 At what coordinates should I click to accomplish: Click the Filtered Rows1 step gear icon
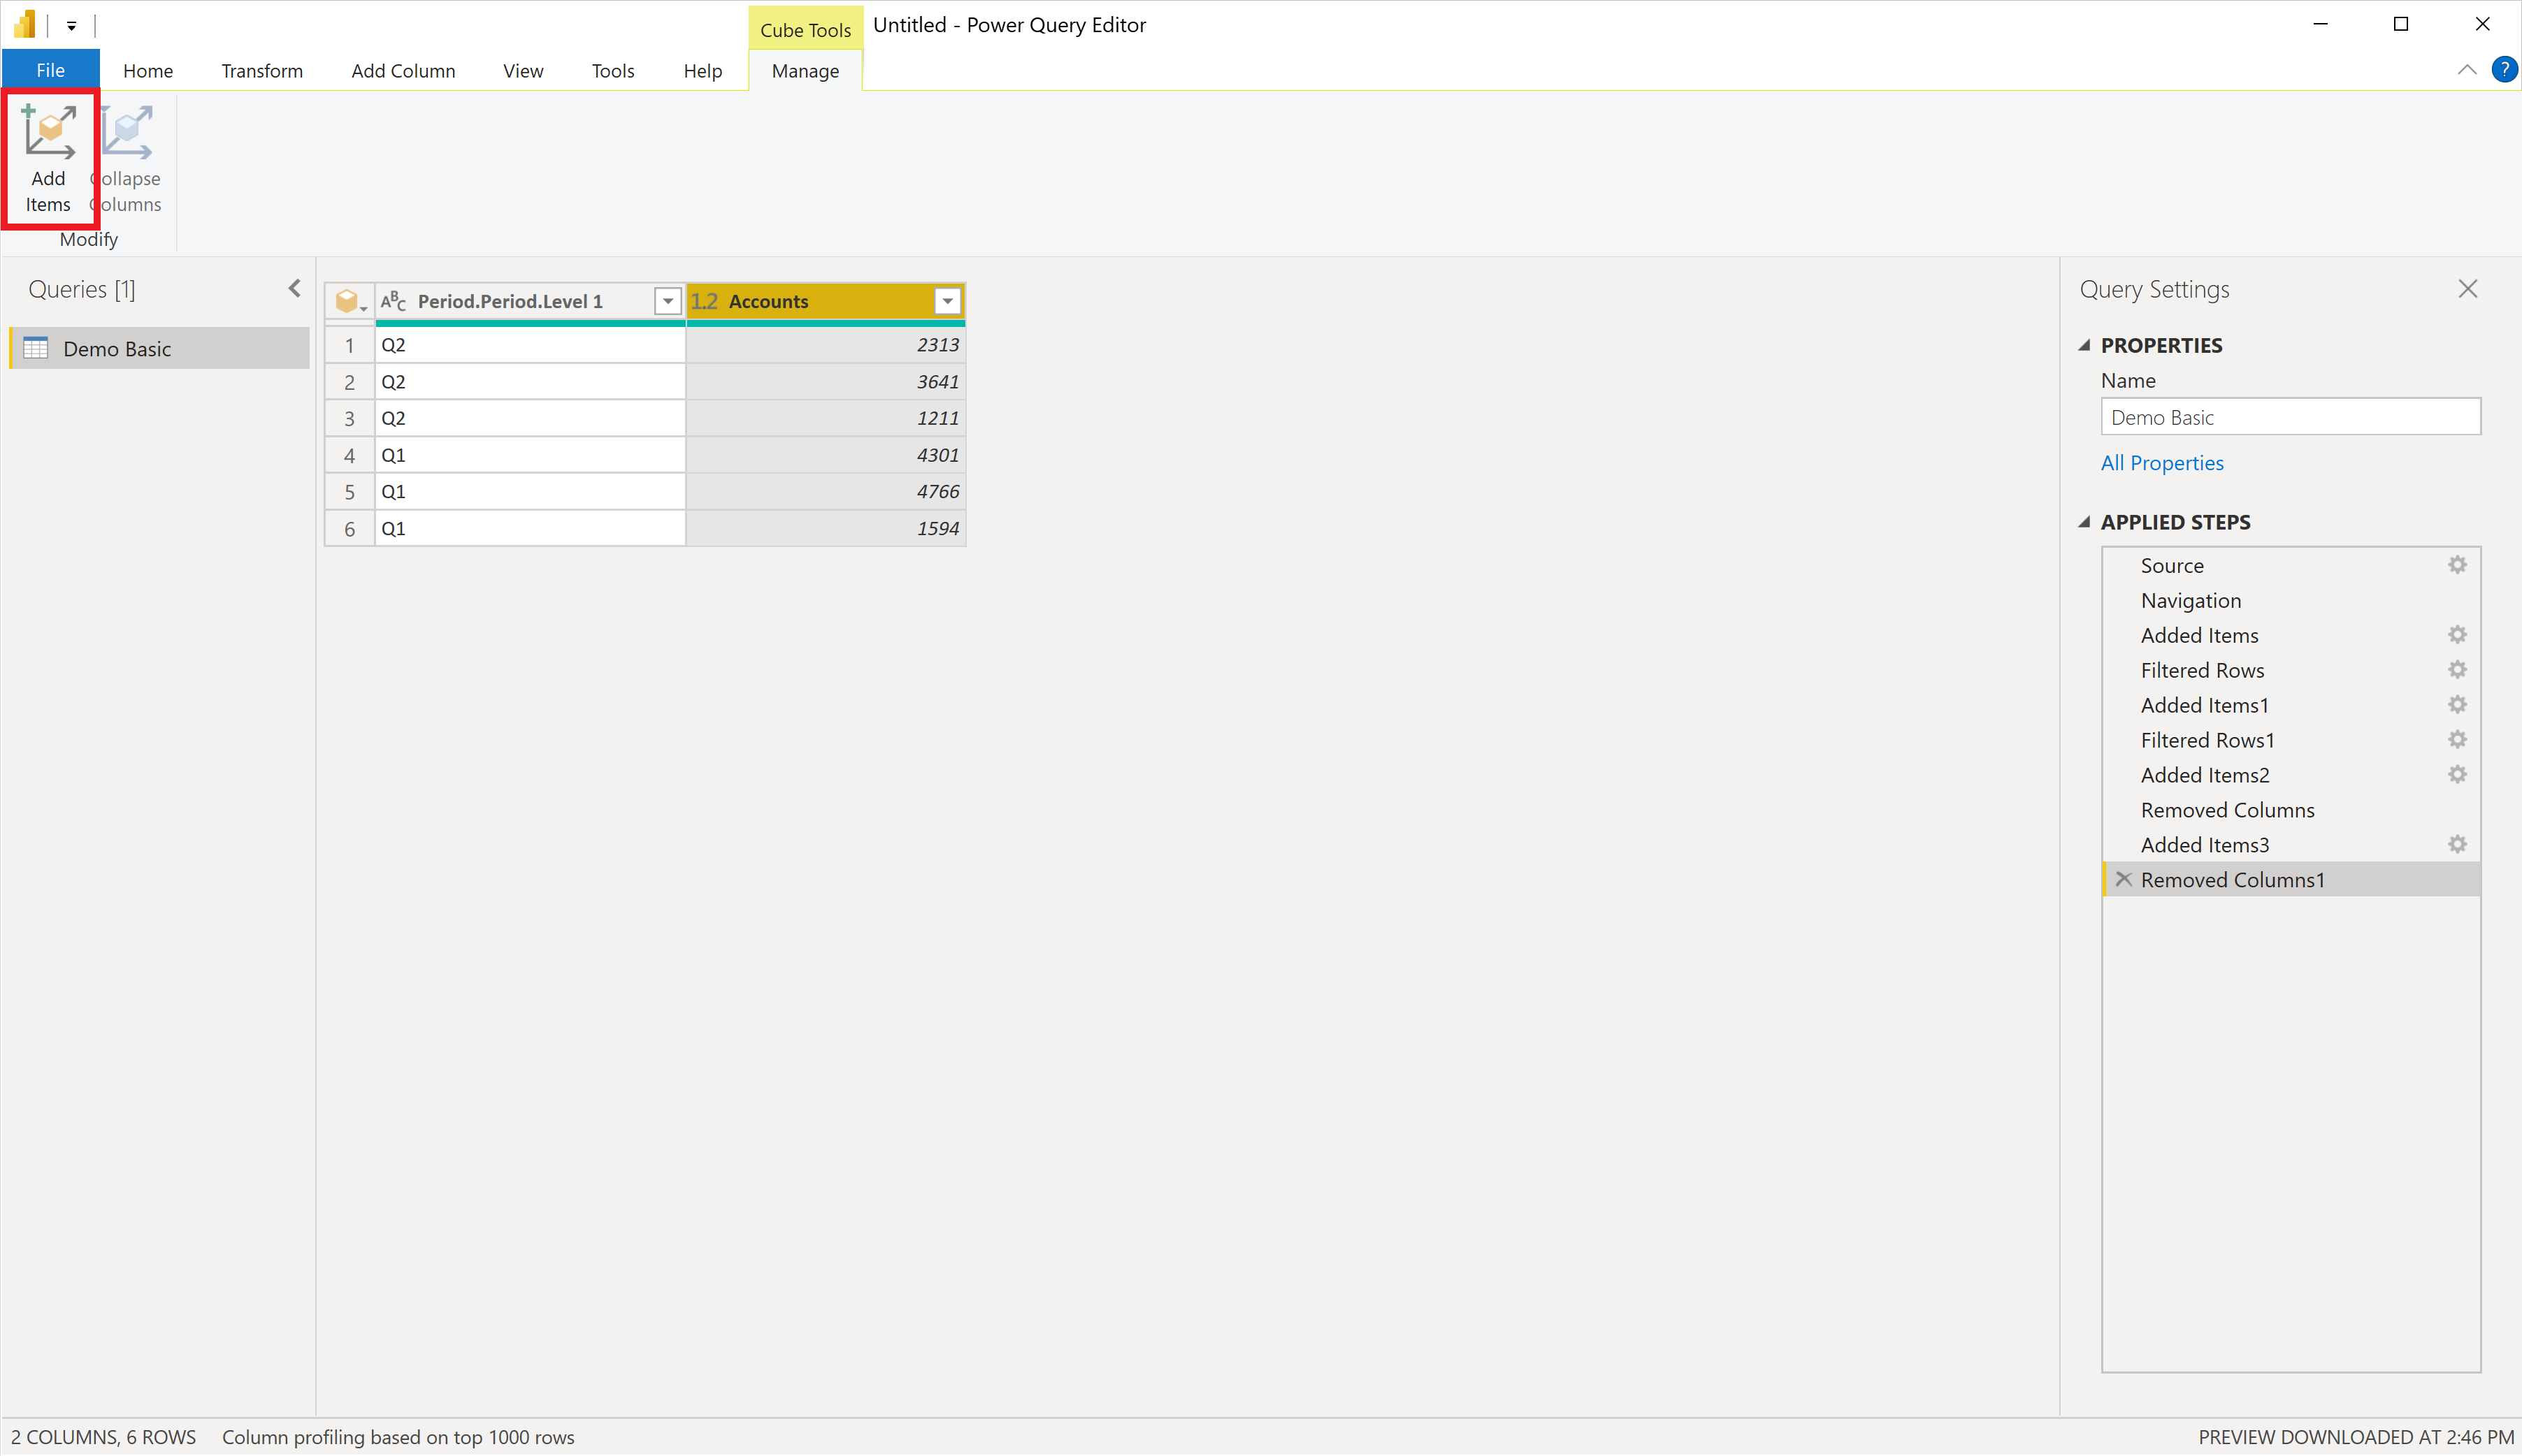tap(2457, 740)
